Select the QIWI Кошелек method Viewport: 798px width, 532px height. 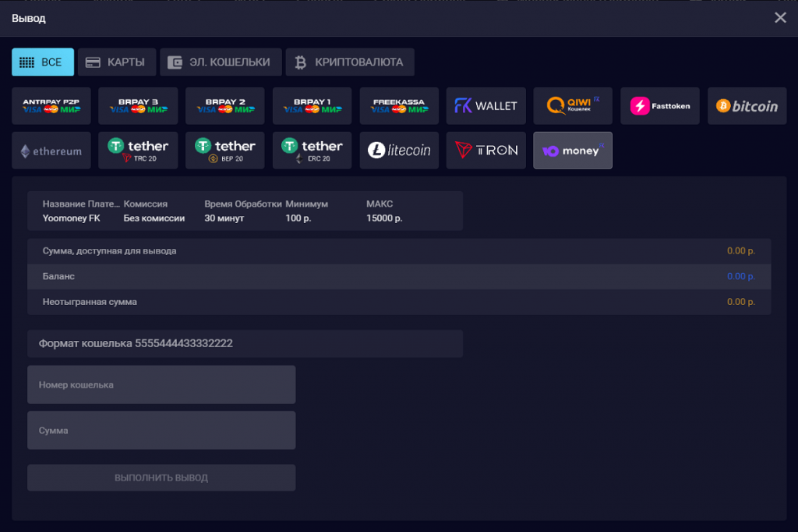tap(573, 106)
